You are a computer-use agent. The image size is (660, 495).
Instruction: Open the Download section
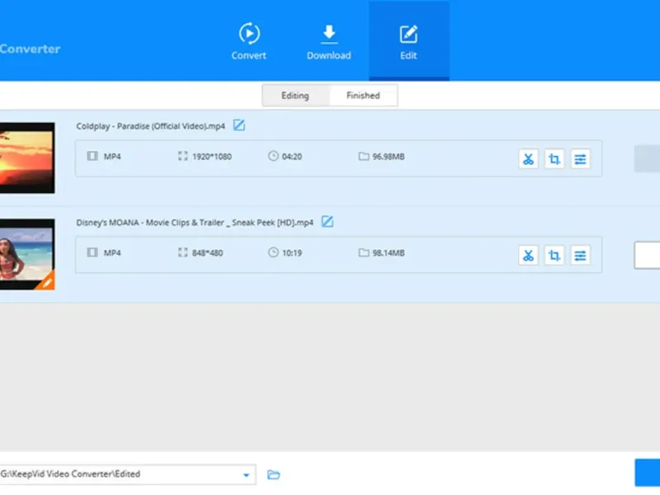click(x=328, y=40)
